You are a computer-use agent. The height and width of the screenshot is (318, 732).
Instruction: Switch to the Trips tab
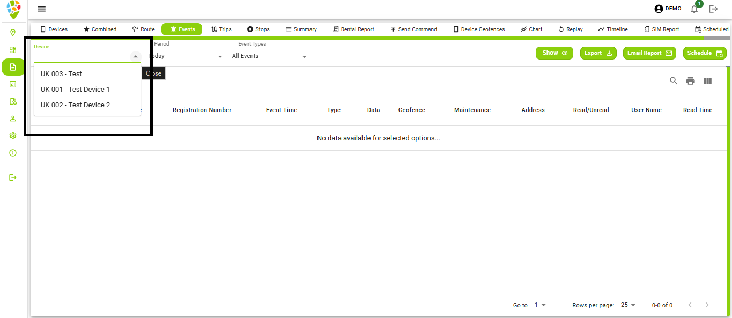coord(221,29)
